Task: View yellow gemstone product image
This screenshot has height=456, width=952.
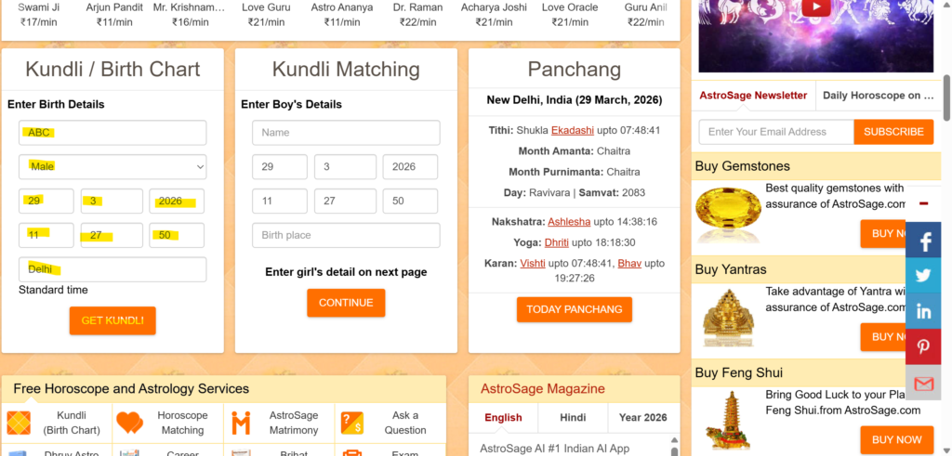Action: point(728,214)
